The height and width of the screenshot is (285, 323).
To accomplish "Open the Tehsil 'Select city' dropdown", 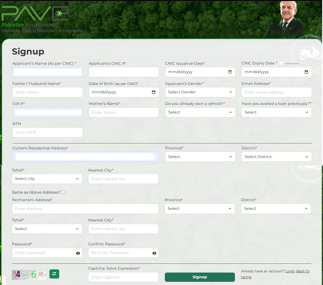I will tap(47, 179).
